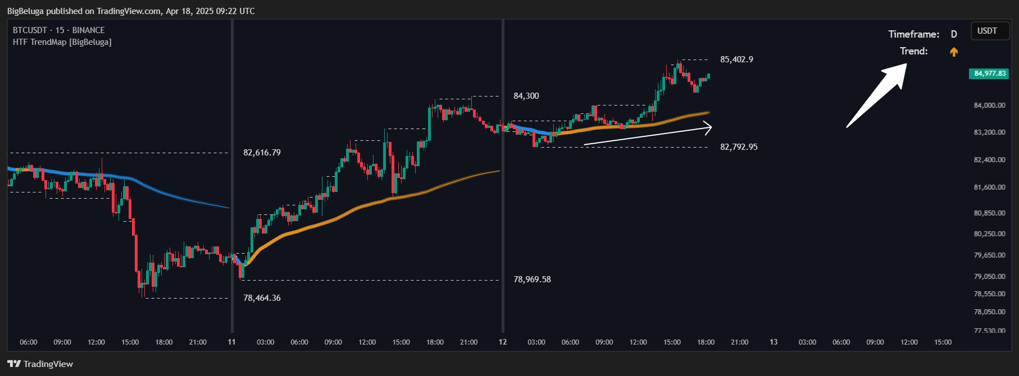
Task: Click the 84,000.00 price axis label
Action: (990, 106)
